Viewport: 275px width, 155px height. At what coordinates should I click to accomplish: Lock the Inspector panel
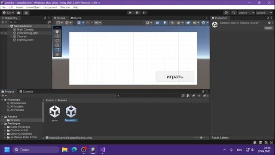[x=268, y=18]
